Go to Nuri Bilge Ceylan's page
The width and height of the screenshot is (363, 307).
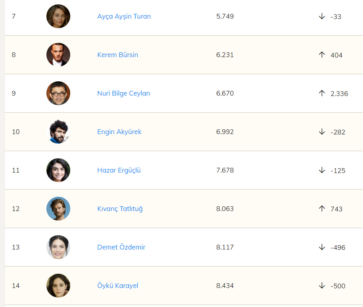click(123, 93)
